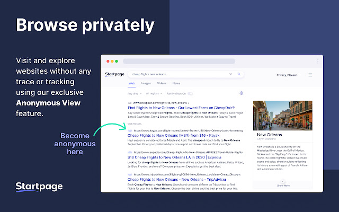This screenshot has width=339, height=212.
Task: Open the Expedia $19 Cheap Flights result
Action: [x=174, y=157]
